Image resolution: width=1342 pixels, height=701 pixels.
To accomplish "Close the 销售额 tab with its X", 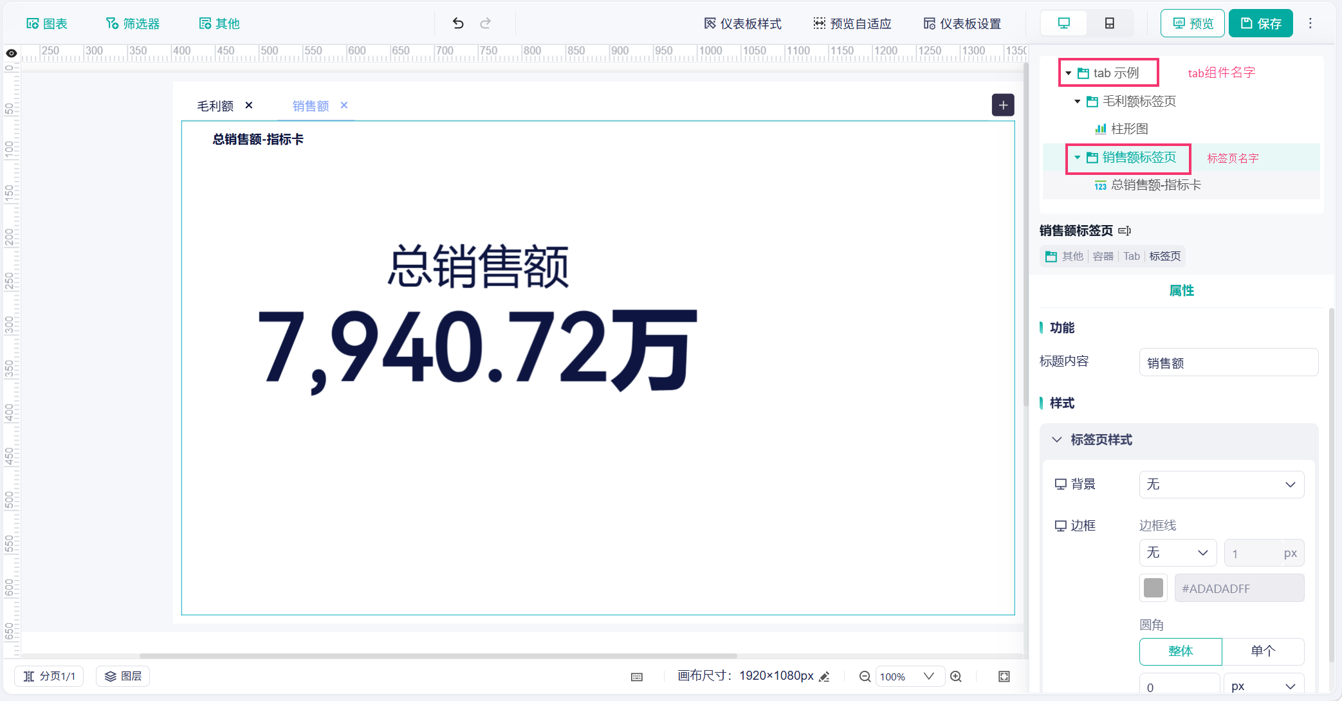I will click(x=344, y=105).
